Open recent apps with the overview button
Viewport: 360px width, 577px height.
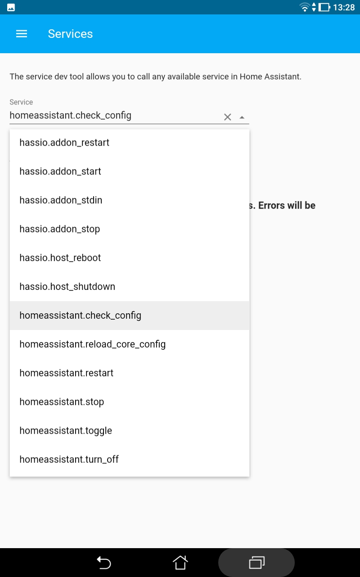256,563
